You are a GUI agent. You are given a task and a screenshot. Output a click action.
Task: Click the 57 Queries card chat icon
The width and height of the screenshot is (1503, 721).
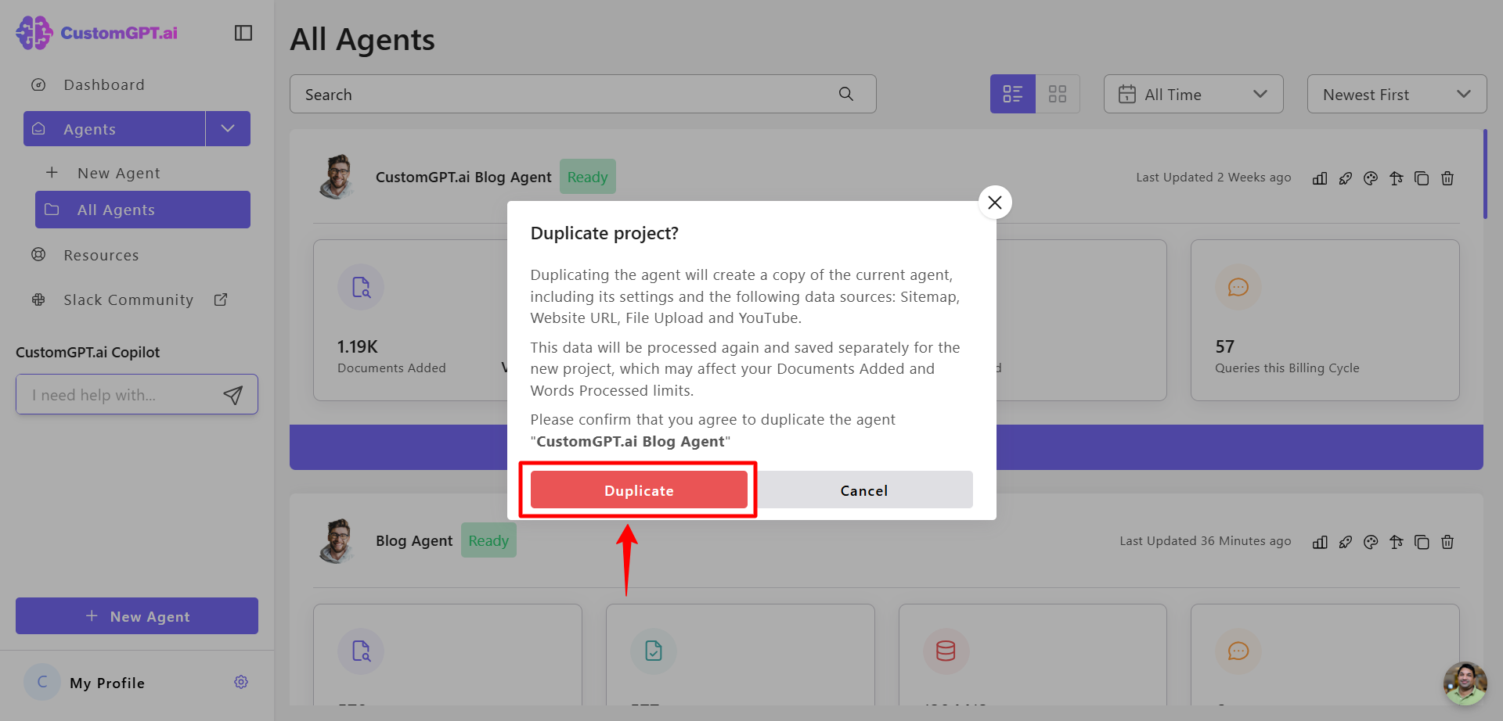pos(1238,287)
